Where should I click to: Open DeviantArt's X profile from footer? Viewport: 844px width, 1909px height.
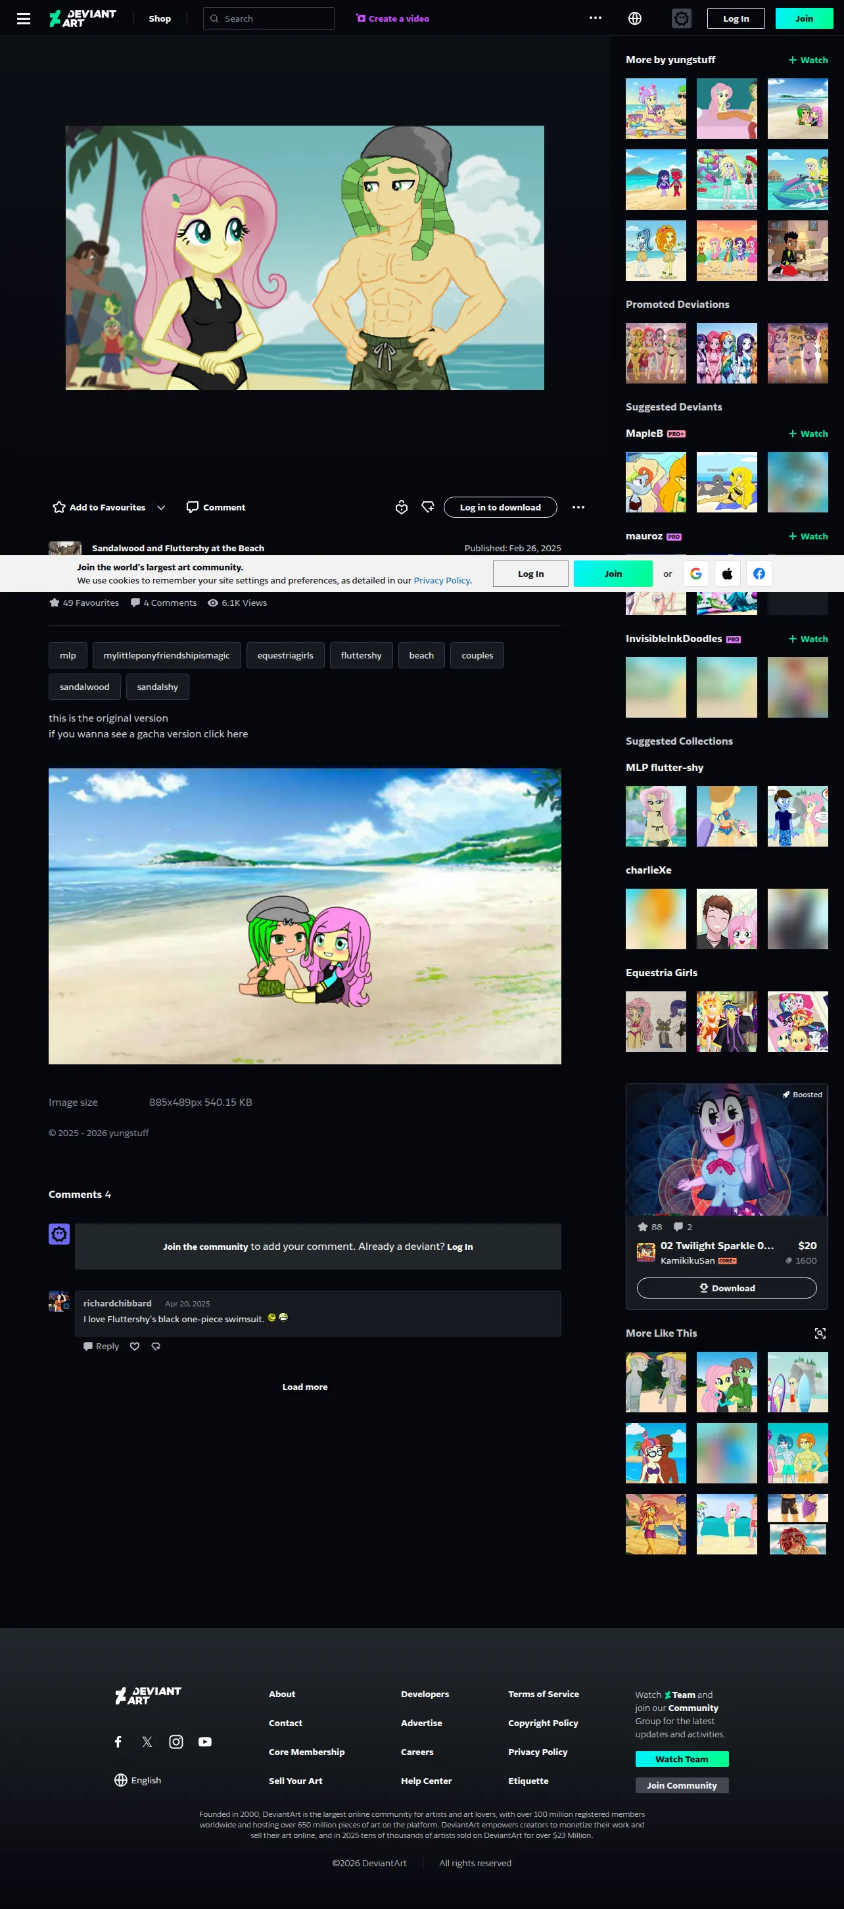[147, 1741]
